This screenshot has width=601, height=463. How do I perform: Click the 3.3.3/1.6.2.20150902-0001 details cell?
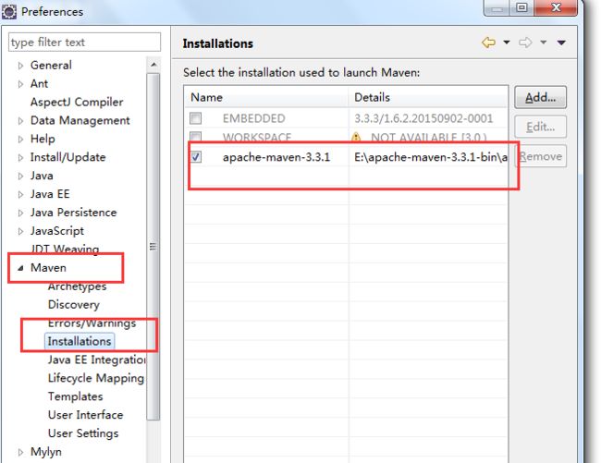pos(423,118)
